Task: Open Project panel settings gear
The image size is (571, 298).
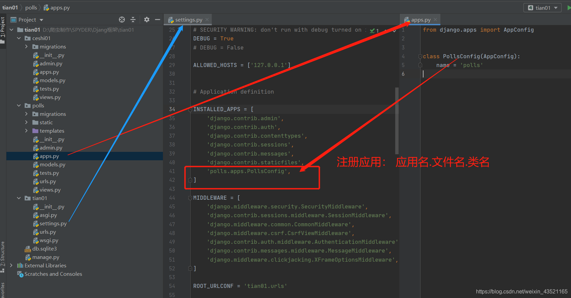Action: pyautogui.click(x=147, y=20)
